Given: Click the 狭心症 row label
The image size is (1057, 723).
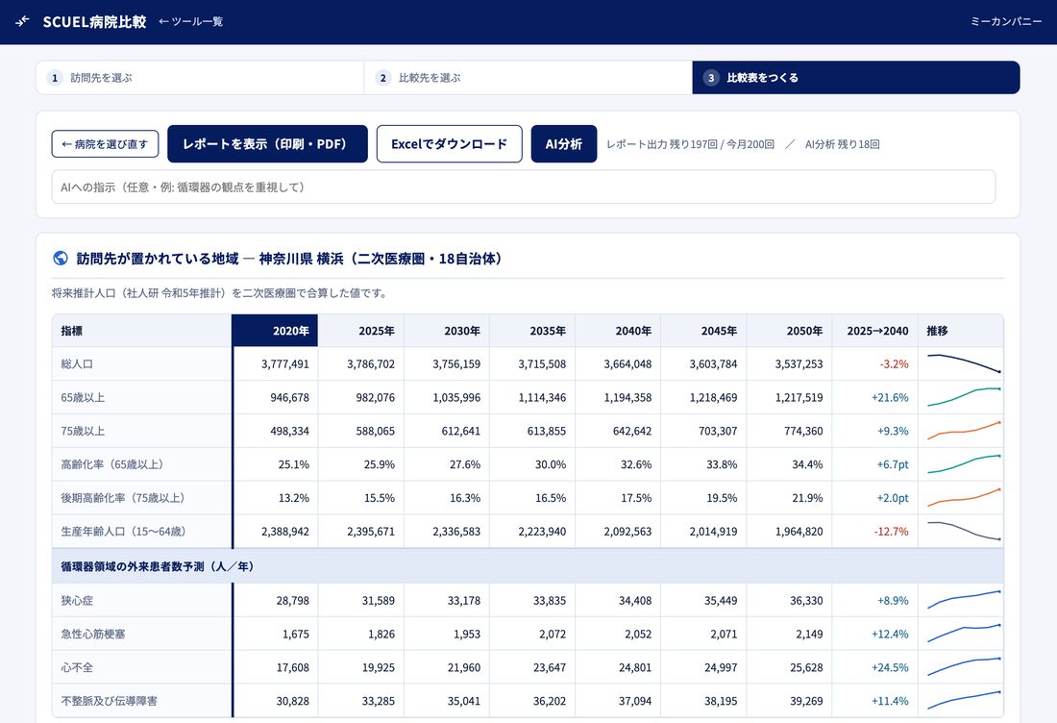Looking at the screenshot, I should pos(77,600).
